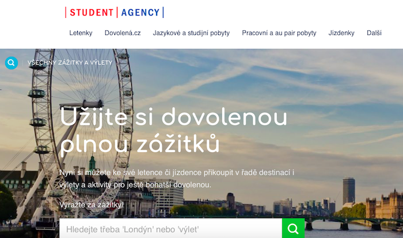This screenshot has height=238, width=403.
Task: Open Pracovní a au pair pobyty
Action: tap(279, 33)
